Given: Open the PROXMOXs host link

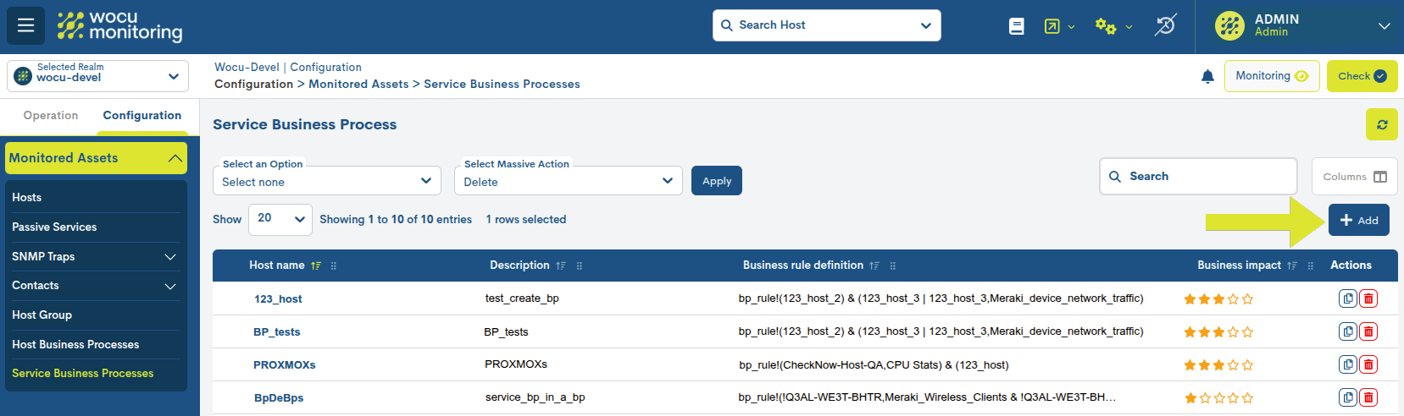Looking at the screenshot, I should pos(285,364).
